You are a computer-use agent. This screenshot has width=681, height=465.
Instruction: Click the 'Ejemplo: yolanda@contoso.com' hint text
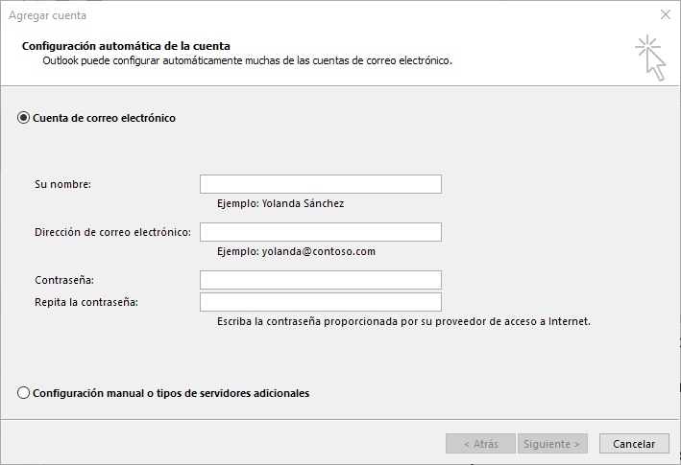(296, 251)
